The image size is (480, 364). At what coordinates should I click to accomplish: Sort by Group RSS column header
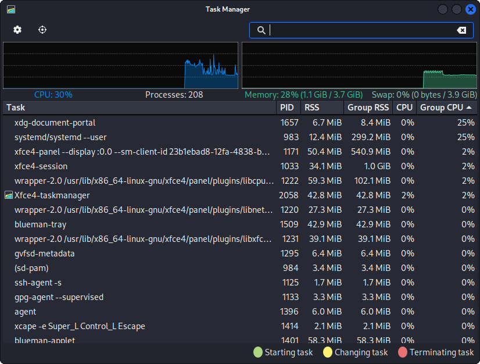pos(368,108)
